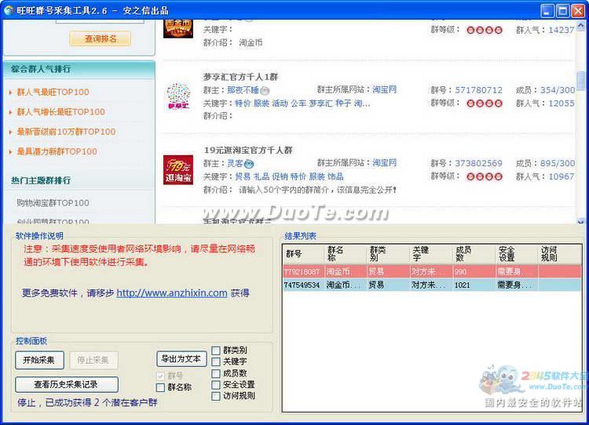Screen dimensions: 589x425
Task: Enable the 群类别 checkbox
Action: 216,351
